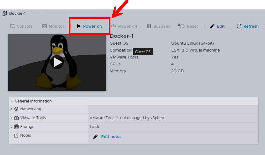This screenshot has width=265, height=155.
Task: Click the VMware Tools toolbox icon
Action: click(x=16, y=118)
